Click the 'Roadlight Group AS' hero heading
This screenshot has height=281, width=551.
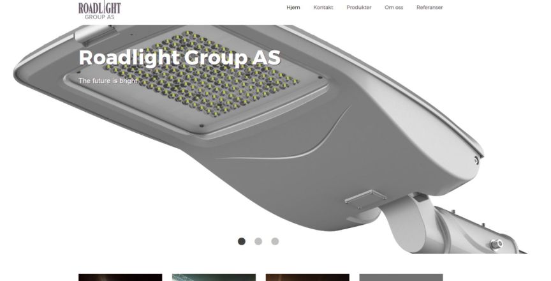180,57
